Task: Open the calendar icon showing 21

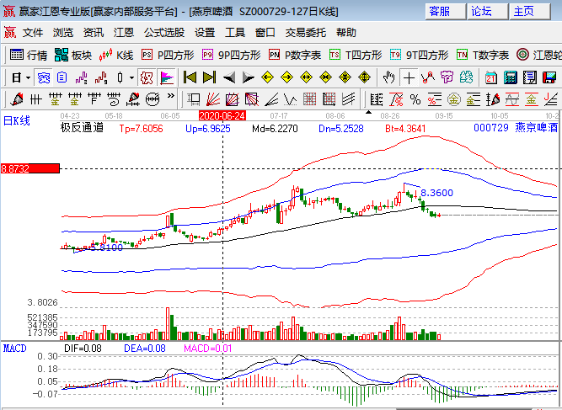Action: [490, 77]
